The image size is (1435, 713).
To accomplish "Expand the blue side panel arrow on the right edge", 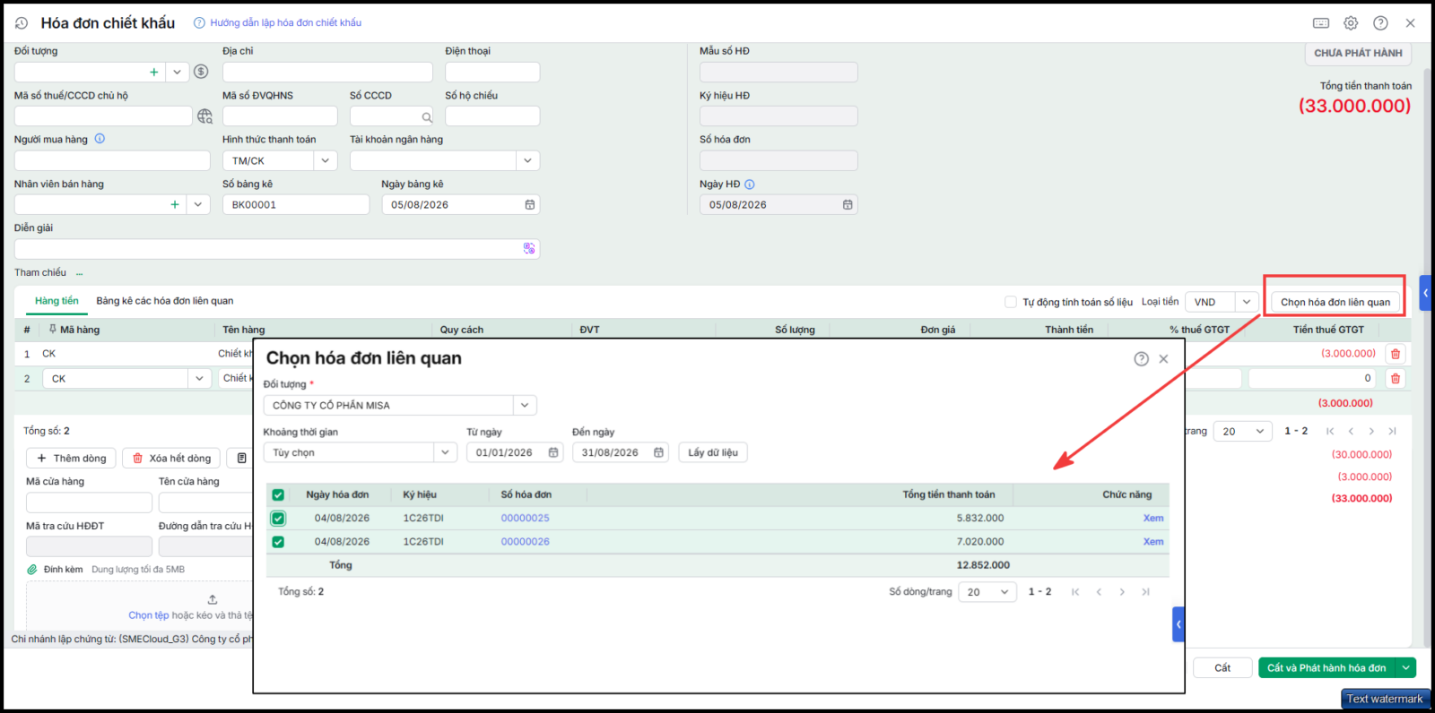I will 1425,293.
